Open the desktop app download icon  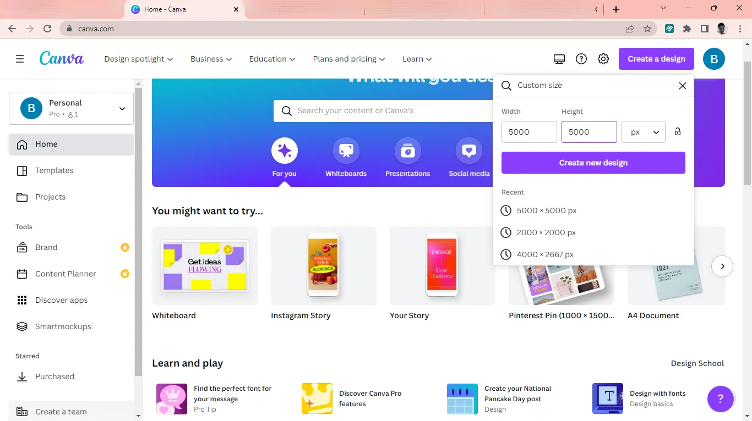point(559,59)
